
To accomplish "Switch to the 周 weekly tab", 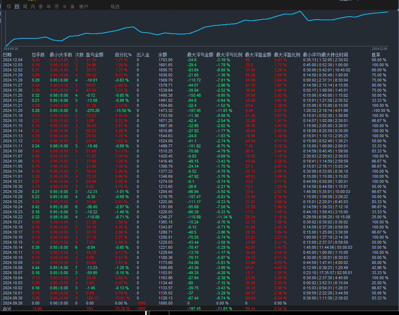I will point(25,7).
